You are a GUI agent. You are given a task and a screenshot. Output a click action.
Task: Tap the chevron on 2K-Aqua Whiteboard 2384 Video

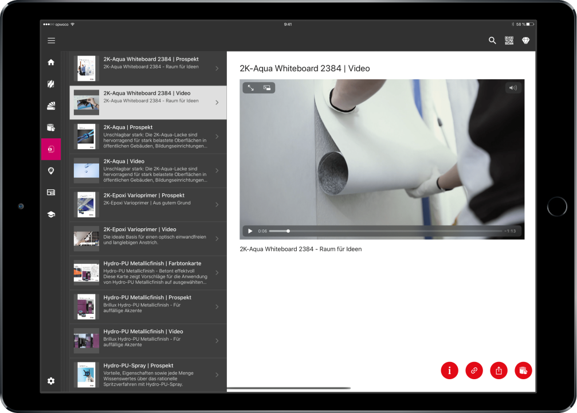pos(217,103)
